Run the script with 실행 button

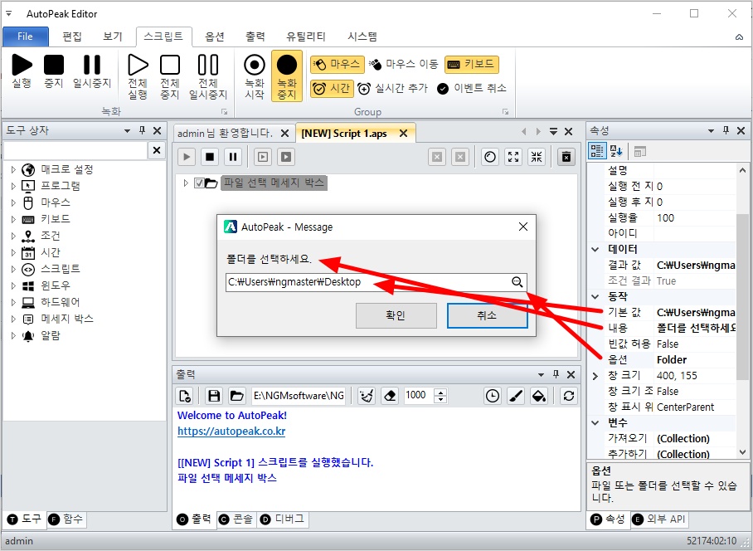22,71
